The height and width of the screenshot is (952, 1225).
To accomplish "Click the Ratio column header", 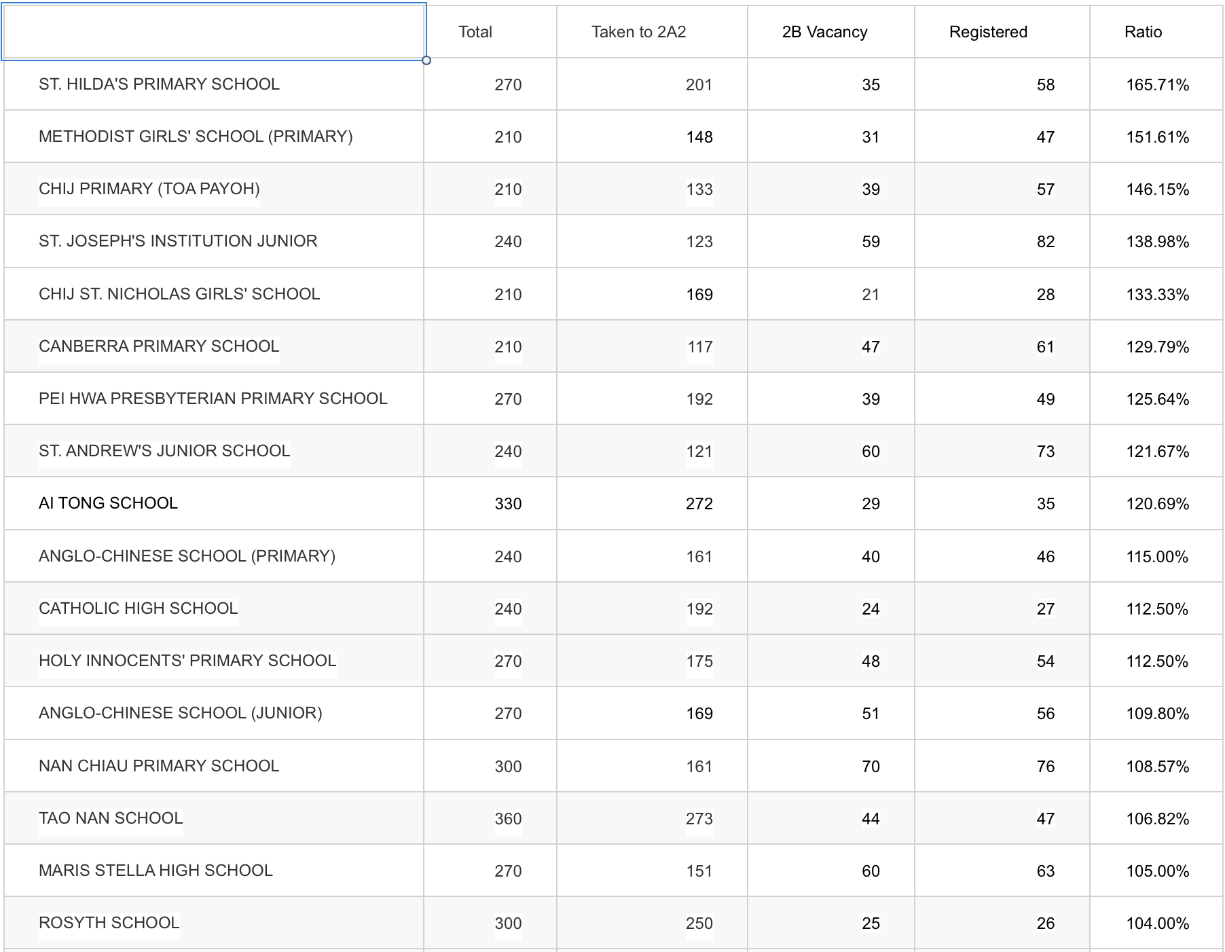I will pos(1143,32).
